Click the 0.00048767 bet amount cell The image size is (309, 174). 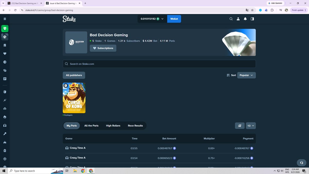pyautogui.click(x=167, y=148)
